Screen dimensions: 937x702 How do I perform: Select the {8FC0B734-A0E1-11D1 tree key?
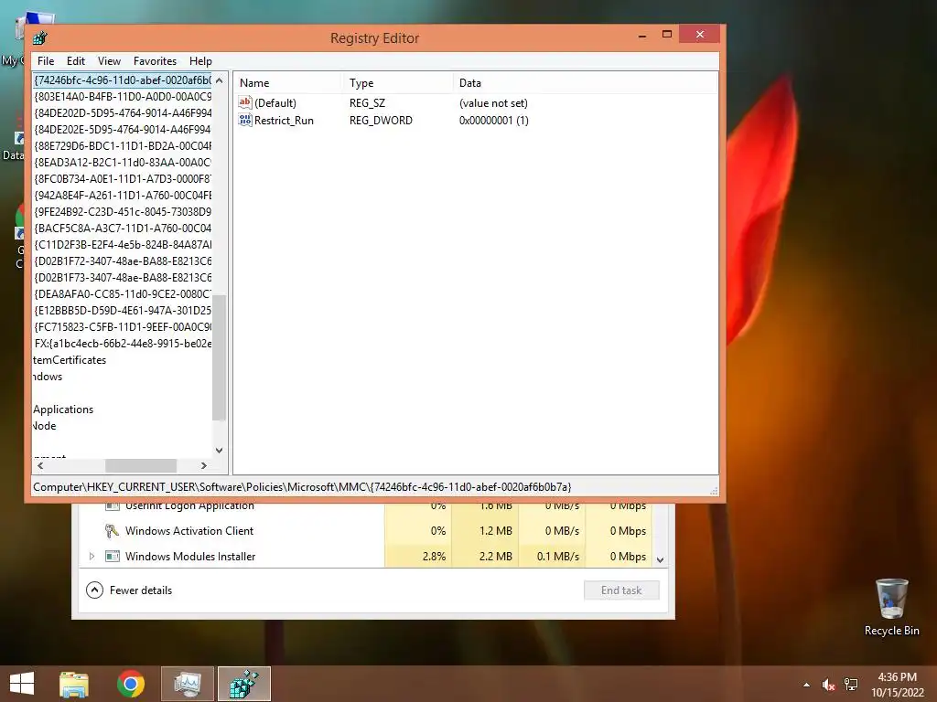(x=123, y=178)
